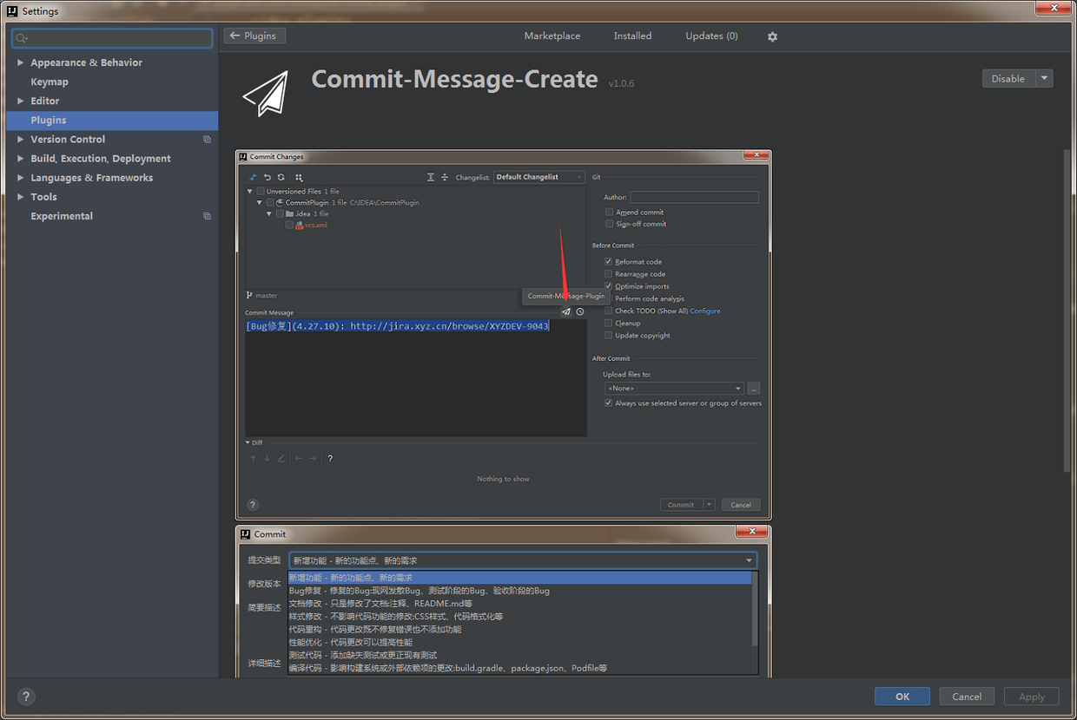1077x720 pixels.
Task: Expand Appearance & Behavior settings node
Action: point(21,62)
